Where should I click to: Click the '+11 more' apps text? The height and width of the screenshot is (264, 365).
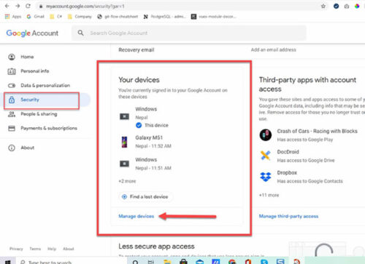269,195
